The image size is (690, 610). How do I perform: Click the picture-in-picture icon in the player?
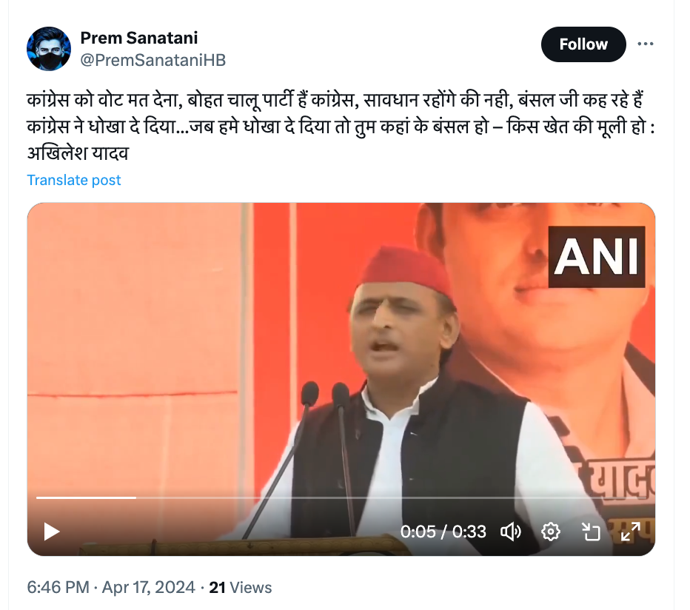pos(591,532)
